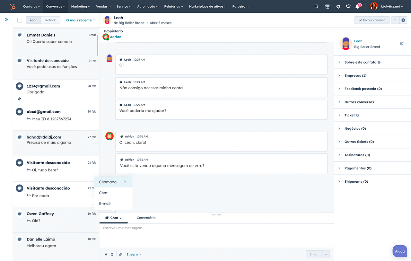Select E-mail in the channel popup menu
Screen dimensions: 411x261
113,204
